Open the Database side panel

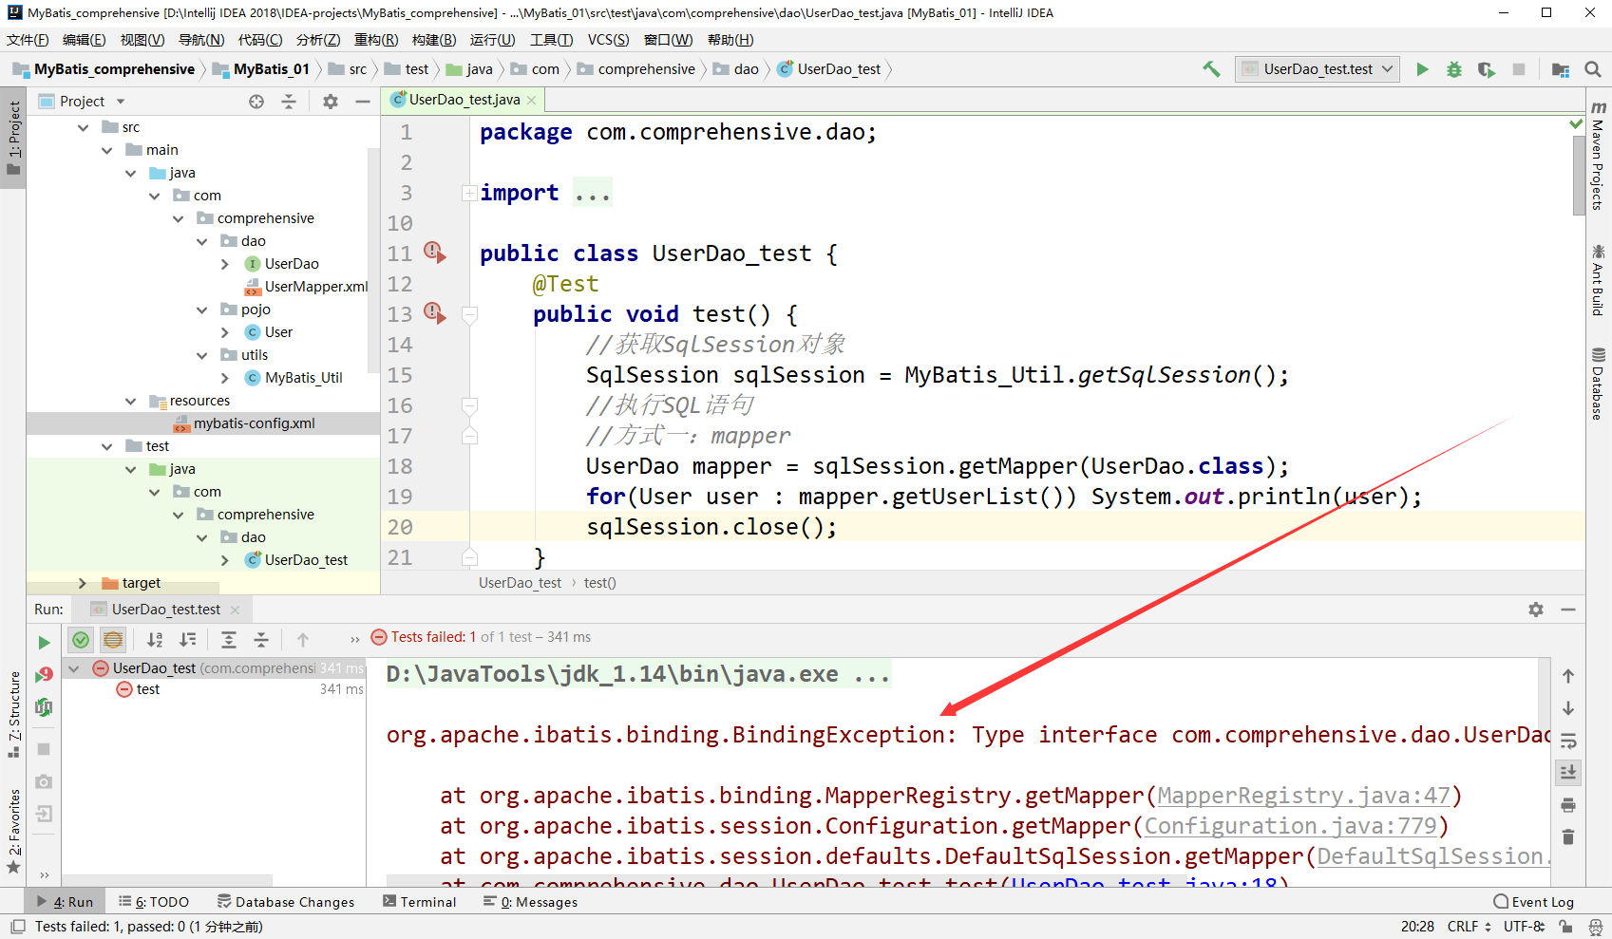click(x=1598, y=383)
